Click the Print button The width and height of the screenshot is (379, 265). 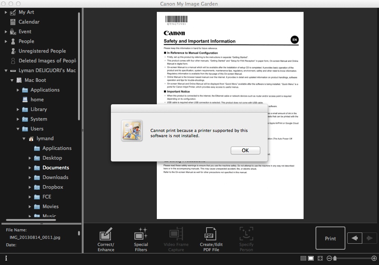(330, 238)
